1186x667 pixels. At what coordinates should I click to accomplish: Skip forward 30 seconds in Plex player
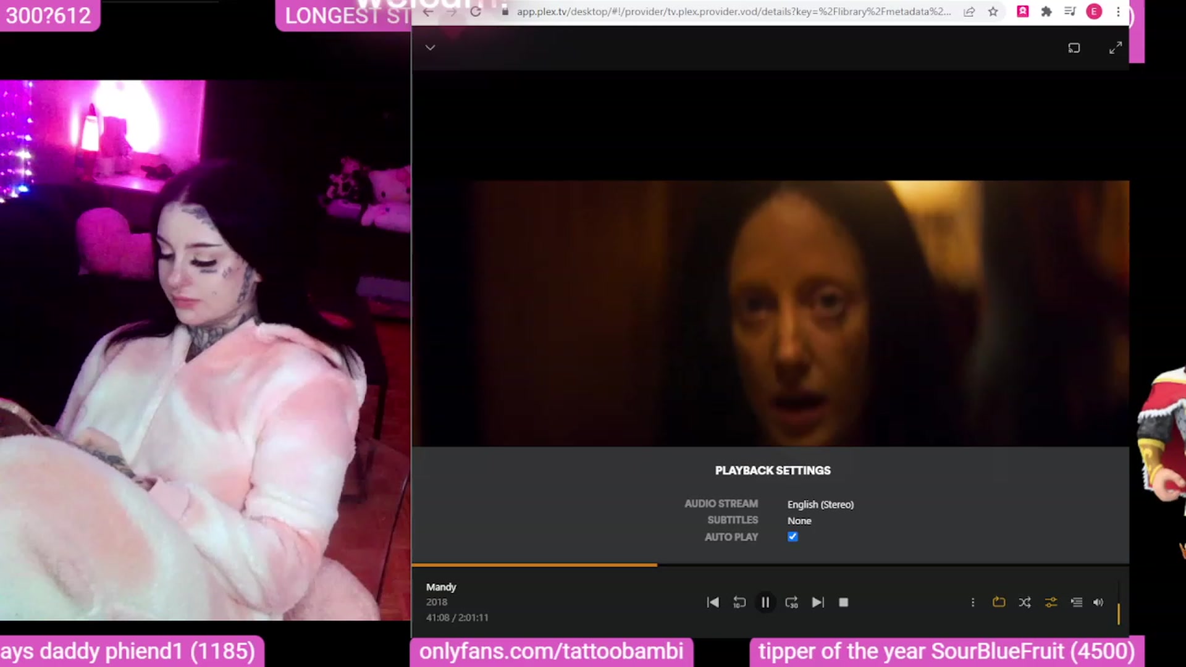click(791, 602)
